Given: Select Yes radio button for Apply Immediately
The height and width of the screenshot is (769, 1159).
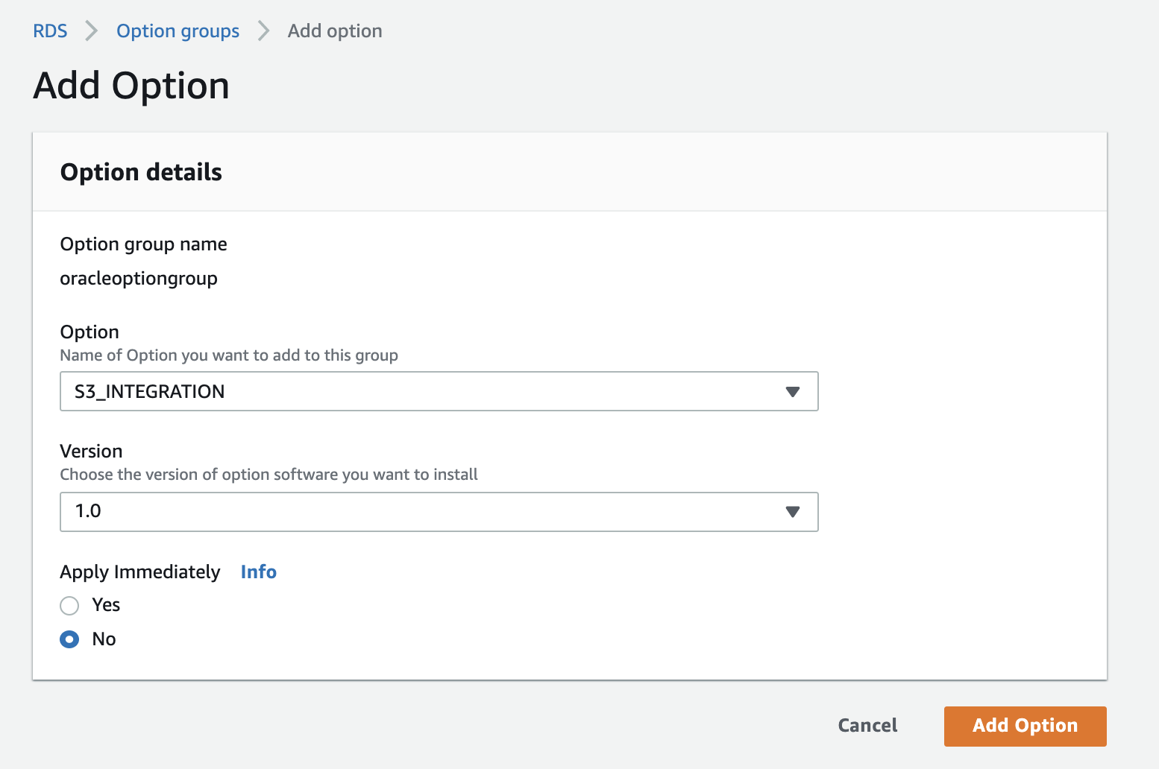Looking at the screenshot, I should (x=69, y=605).
